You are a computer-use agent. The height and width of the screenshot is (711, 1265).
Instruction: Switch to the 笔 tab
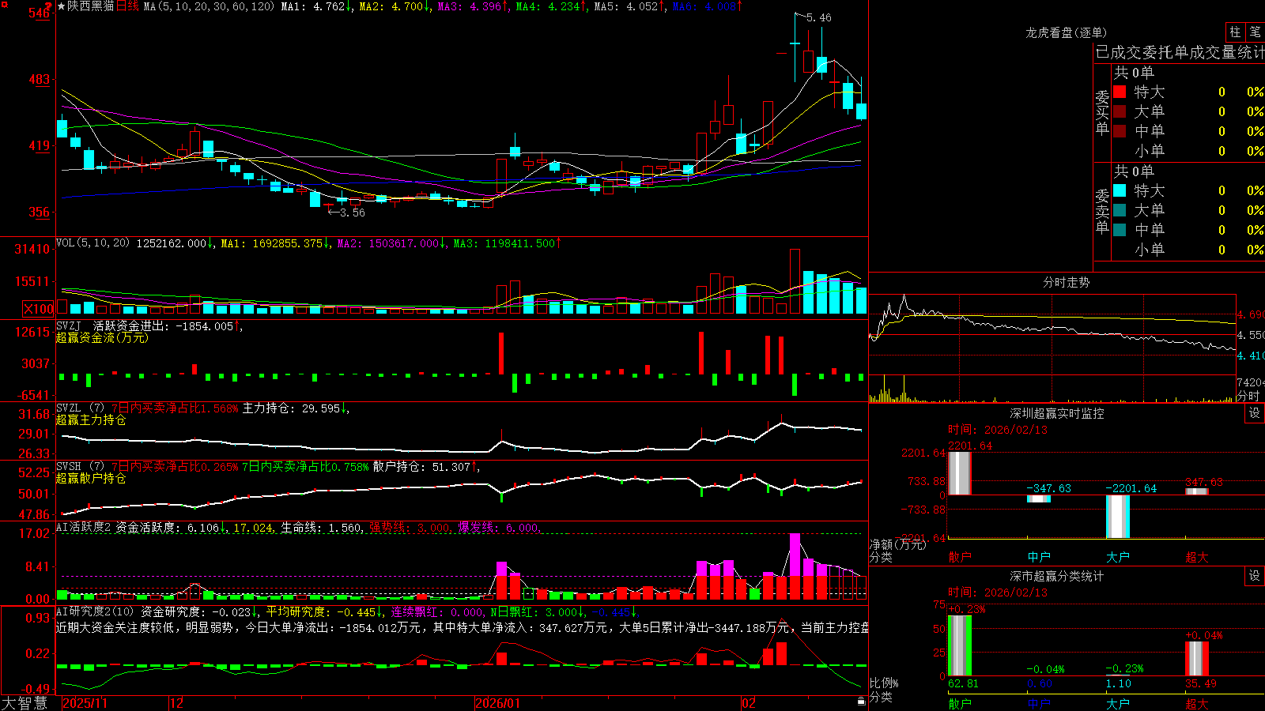pyautogui.click(x=1255, y=32)
